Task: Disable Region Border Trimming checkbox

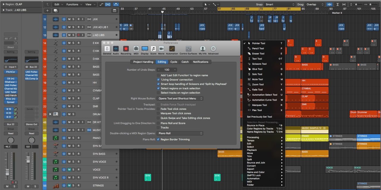Action: click(159, 140)
